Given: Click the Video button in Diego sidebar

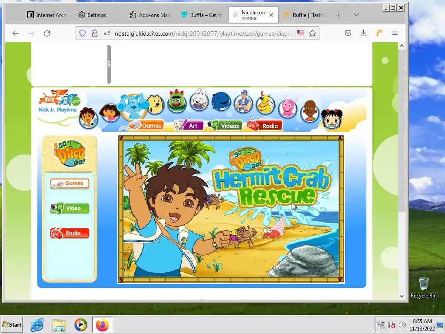Looking at the screenshot, I should click(70, 208).
